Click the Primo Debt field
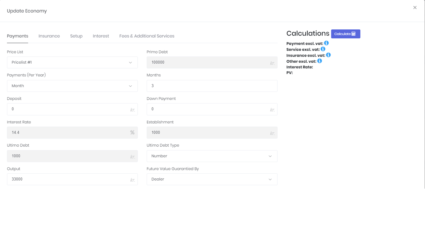 (x=212, y=62)
